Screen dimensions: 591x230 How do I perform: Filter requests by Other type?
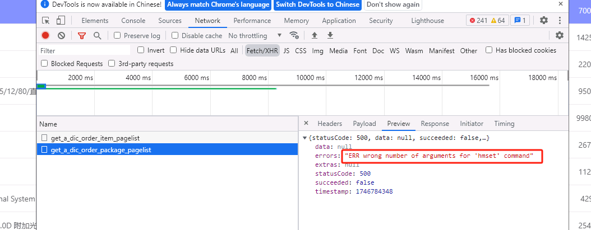(x=469, y=50)
